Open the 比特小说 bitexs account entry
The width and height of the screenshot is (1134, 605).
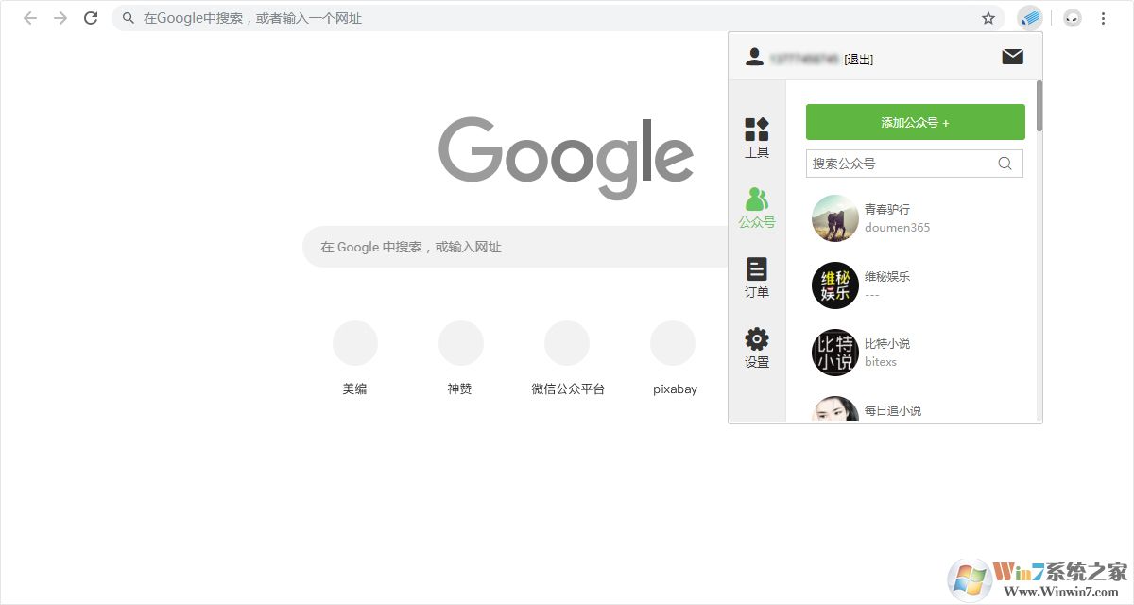pos(888,353)
